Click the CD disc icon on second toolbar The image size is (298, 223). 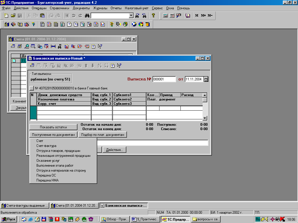[125, 24]
